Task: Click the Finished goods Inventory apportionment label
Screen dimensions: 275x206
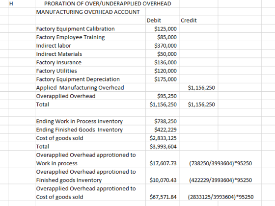Action: 86,176
